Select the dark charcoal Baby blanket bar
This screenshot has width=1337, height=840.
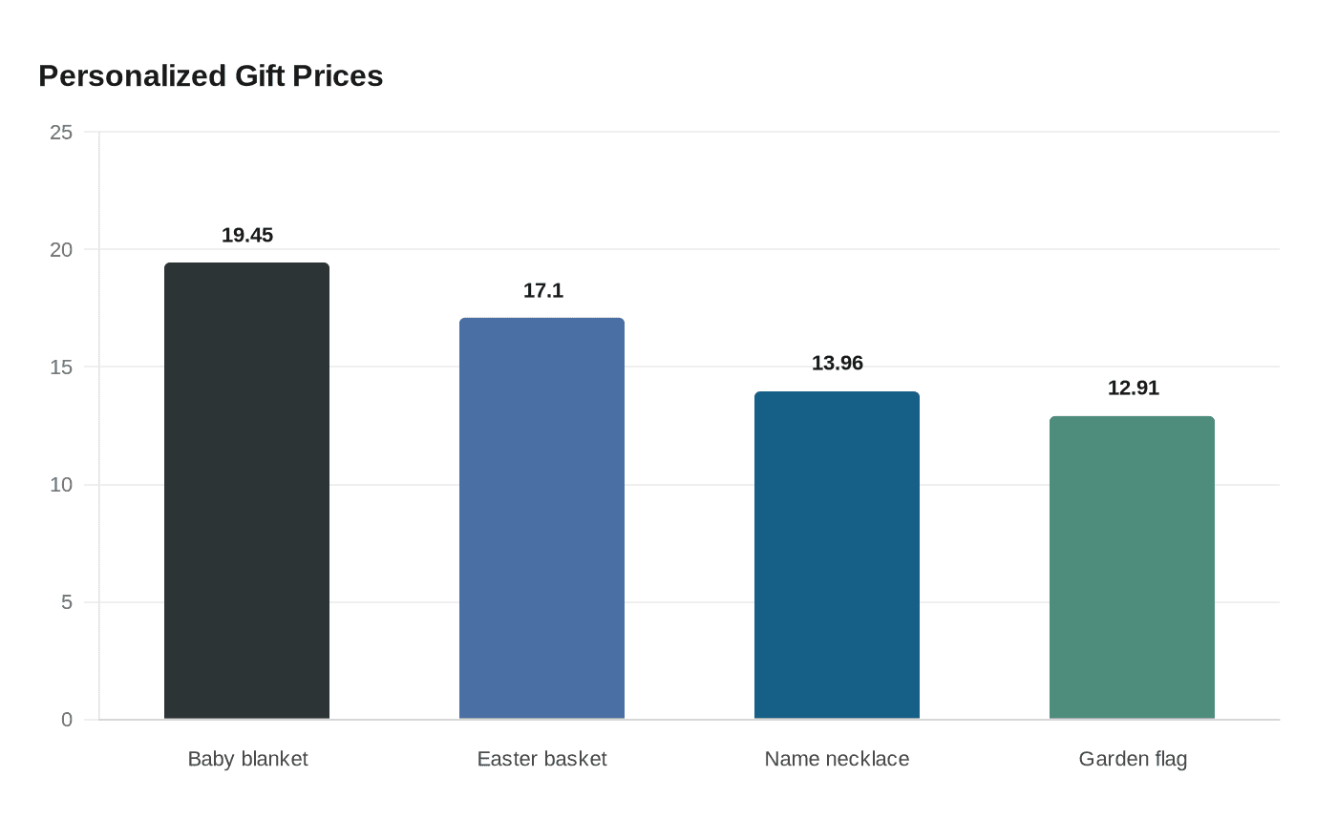246,491
